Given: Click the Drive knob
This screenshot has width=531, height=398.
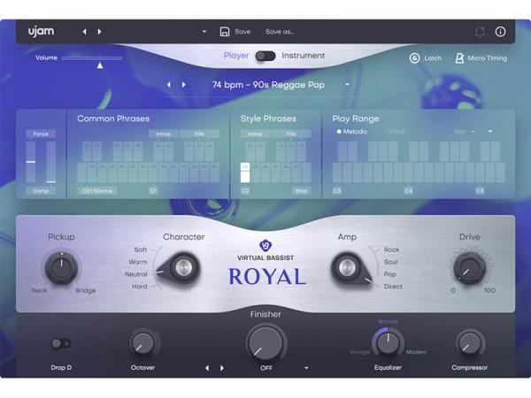Looking at the screenshot, I should [470, 268].
